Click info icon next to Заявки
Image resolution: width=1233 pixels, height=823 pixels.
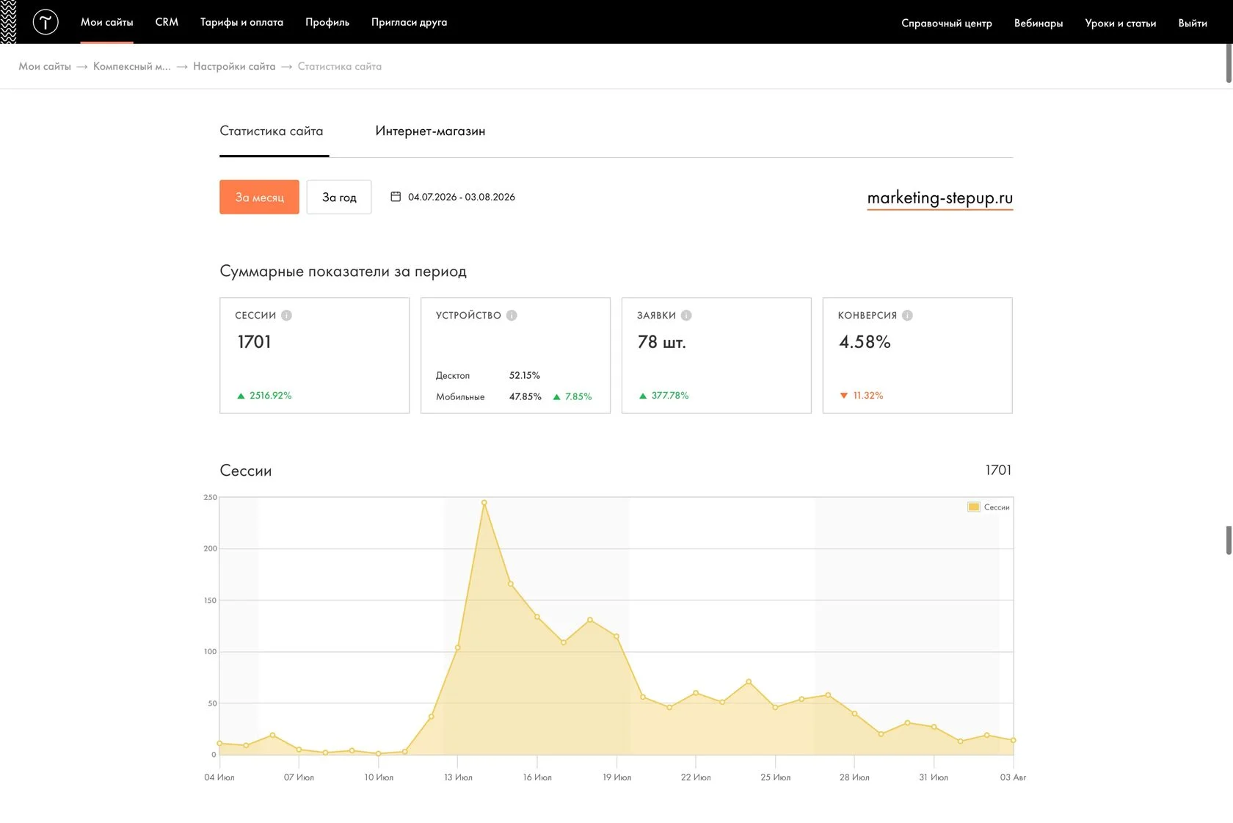click(686, 315)
